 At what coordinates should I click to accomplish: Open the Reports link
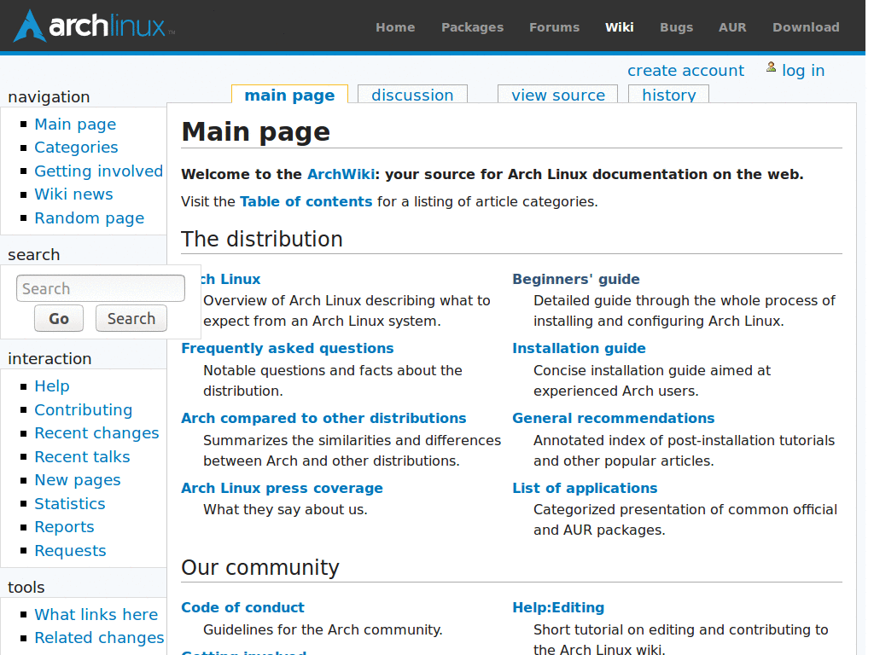(64, 527)
